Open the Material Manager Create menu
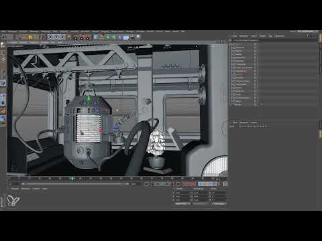The width and height of the screenshot is (322, 241). (x=15, y=189)
